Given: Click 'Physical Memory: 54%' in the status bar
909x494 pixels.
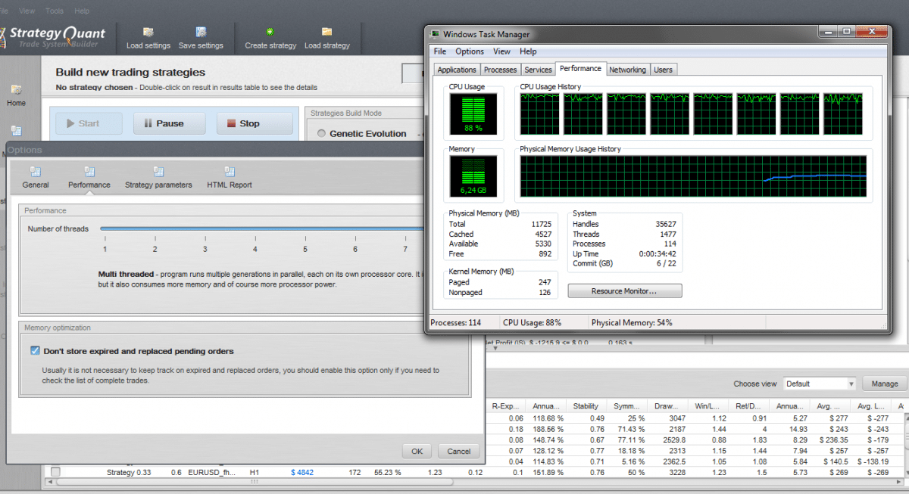Looking at the screenshot, I should click(x=632, y=323).
